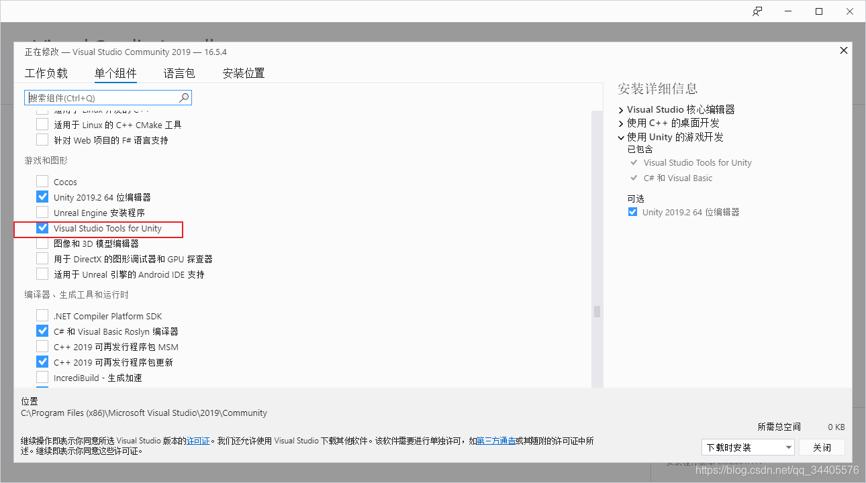Screen dimensions: 866x483
Task: Uncheck C++ 2019 可再发行程序包更新
Action: point(42,362)
